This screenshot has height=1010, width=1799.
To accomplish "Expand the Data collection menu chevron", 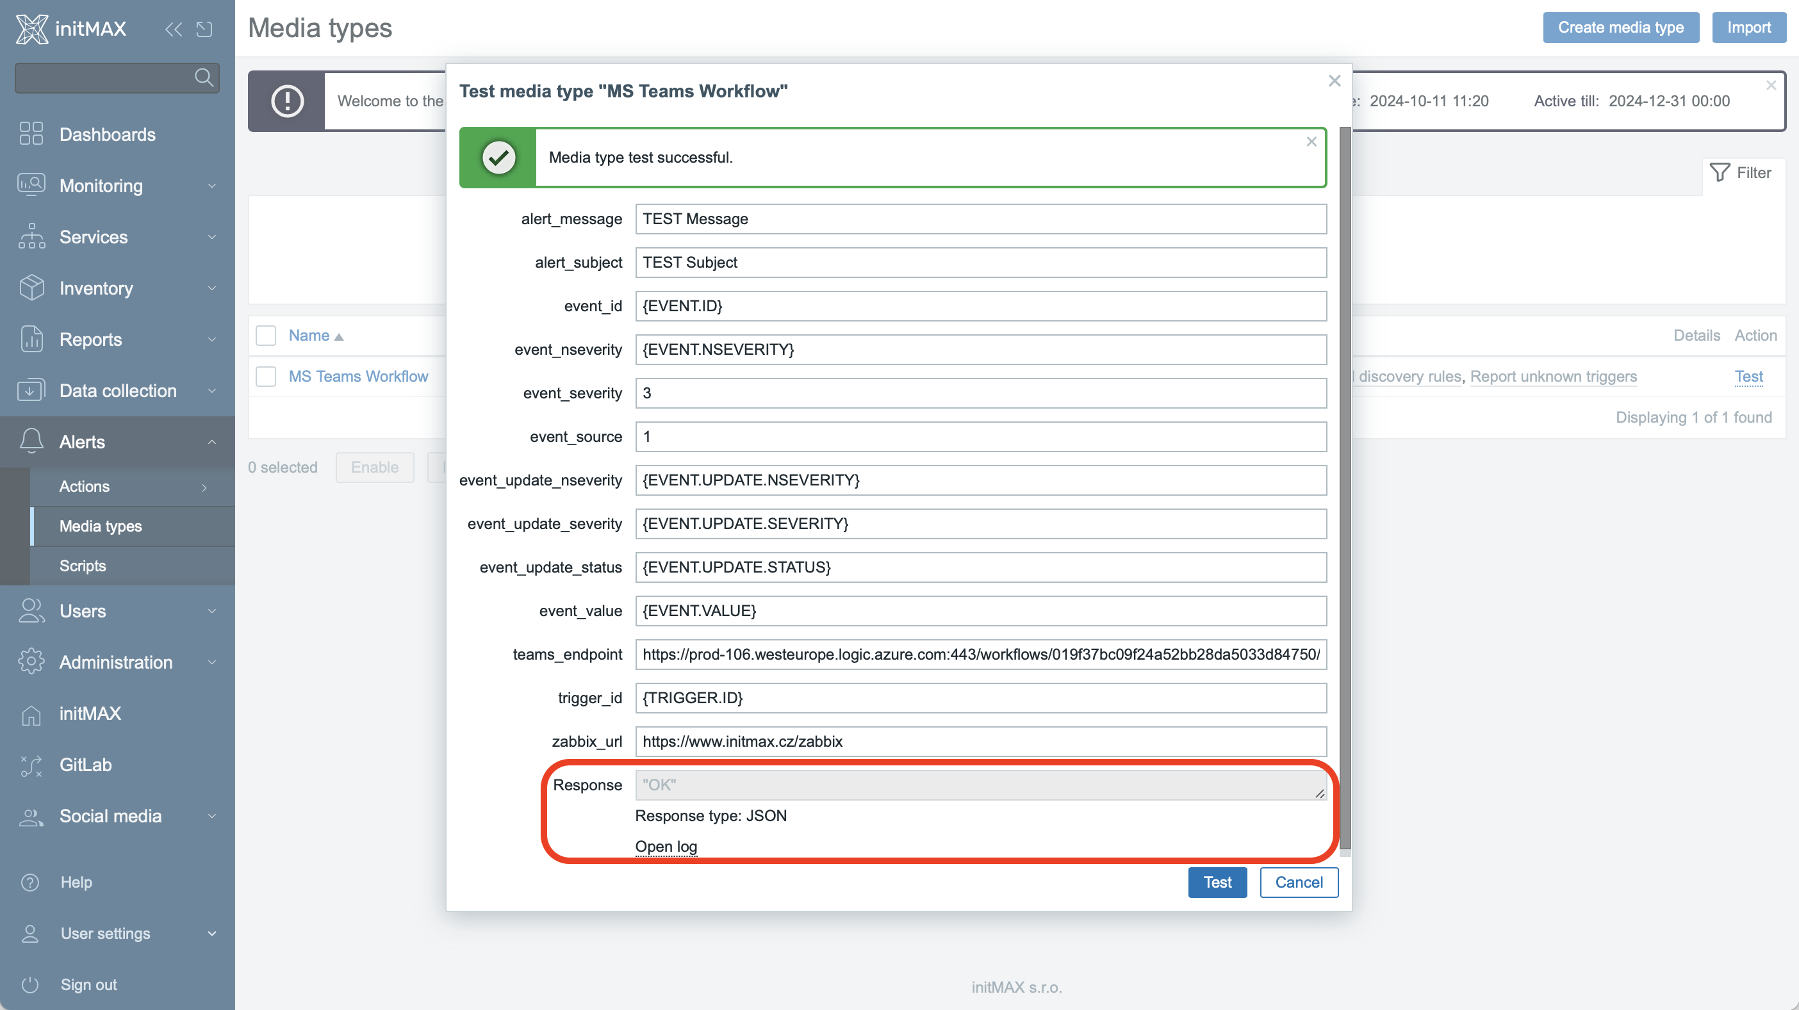I will [x=211, y=391].
